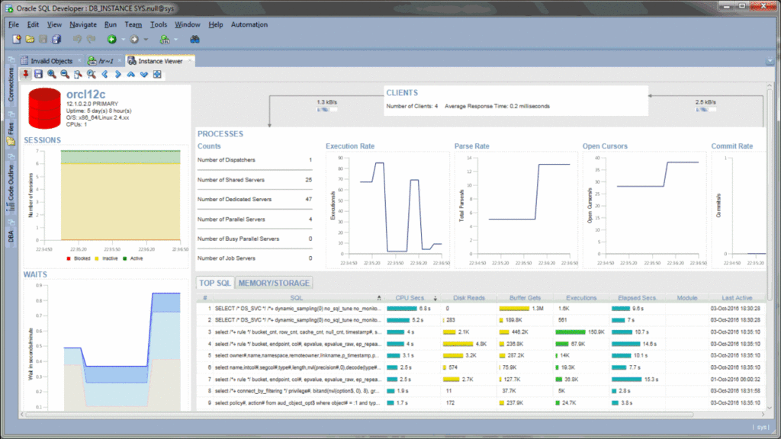Click the zoom in magnifier icon
The height and width of the screenshot is (439, 781).
[x=52, y=74]
